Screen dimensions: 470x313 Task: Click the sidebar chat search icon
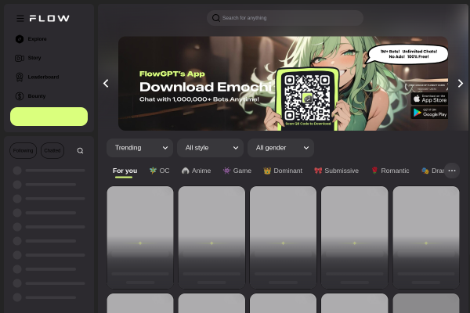coord(80,151)
